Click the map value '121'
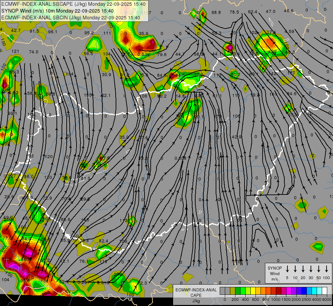This screenshot has height=306, width=333. 15,51
